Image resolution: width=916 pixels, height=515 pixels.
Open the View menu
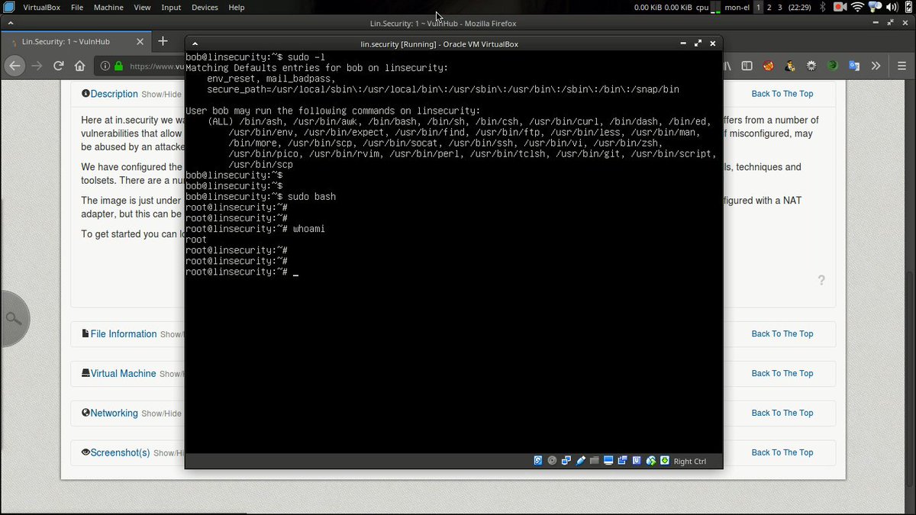coord(142,7)
